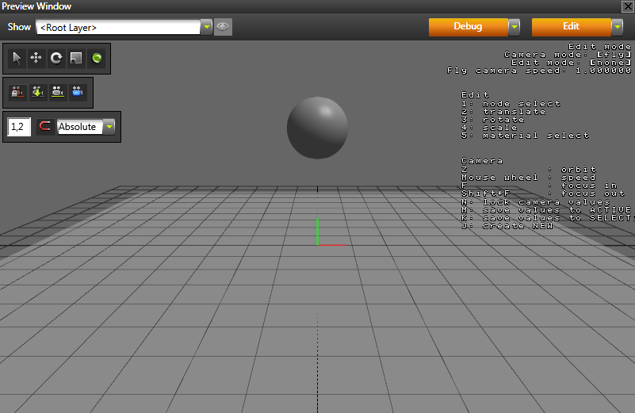Expand the Absolute mode dropdown
The height and width of the screenshot is (413, 635).
coord(109,126)
